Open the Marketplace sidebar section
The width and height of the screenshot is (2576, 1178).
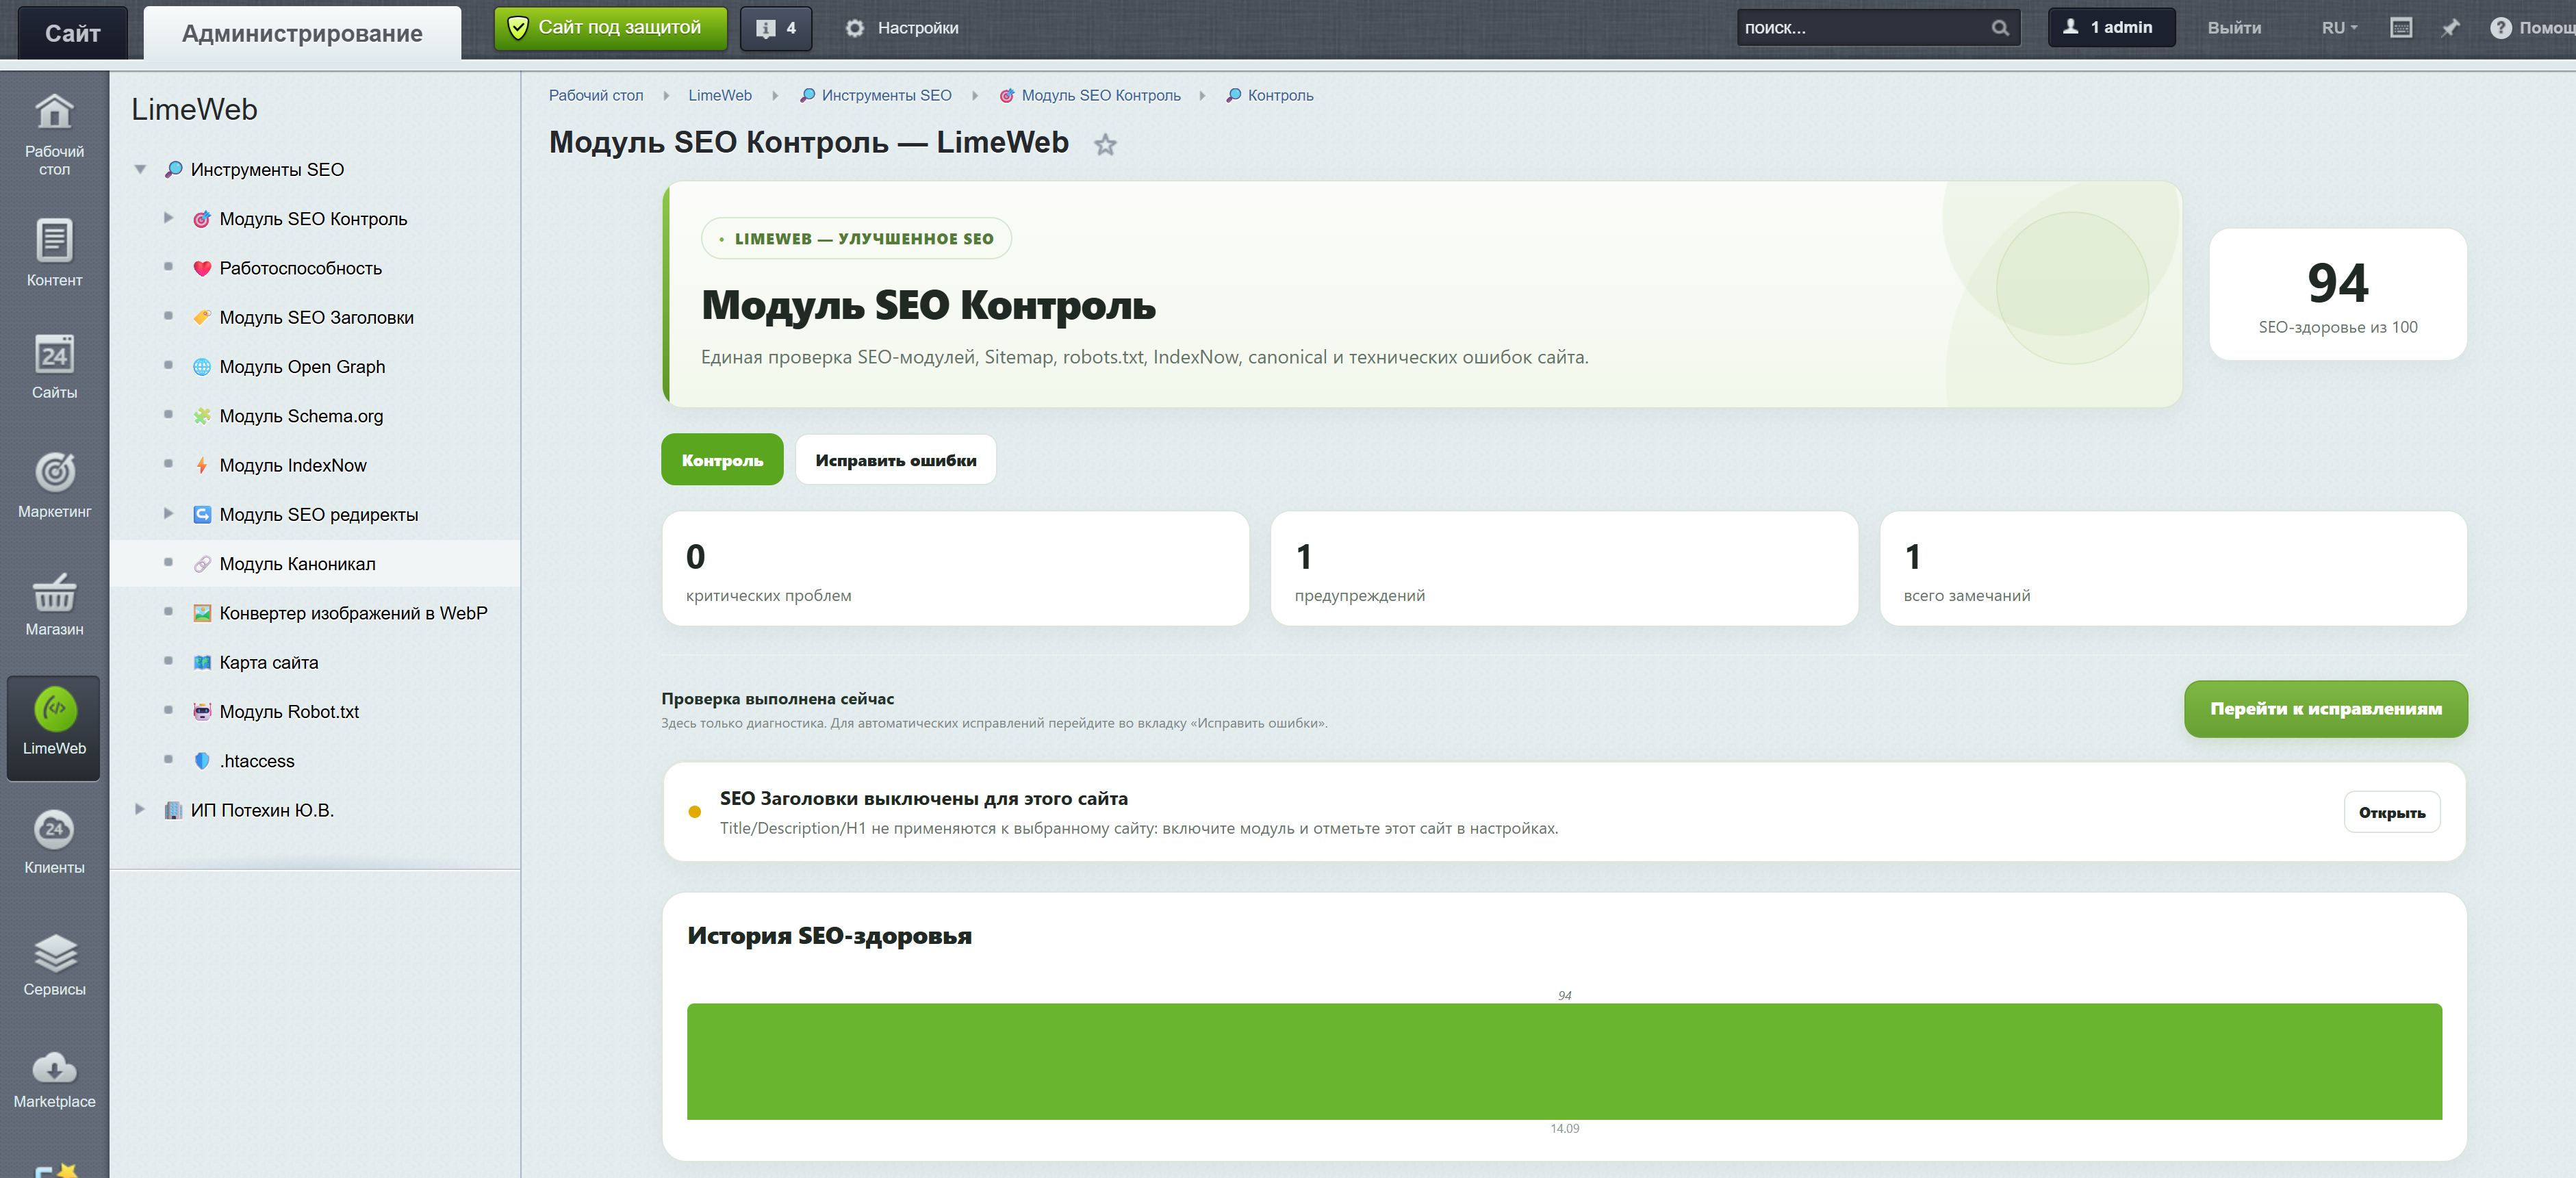(x=54, y=1079)
